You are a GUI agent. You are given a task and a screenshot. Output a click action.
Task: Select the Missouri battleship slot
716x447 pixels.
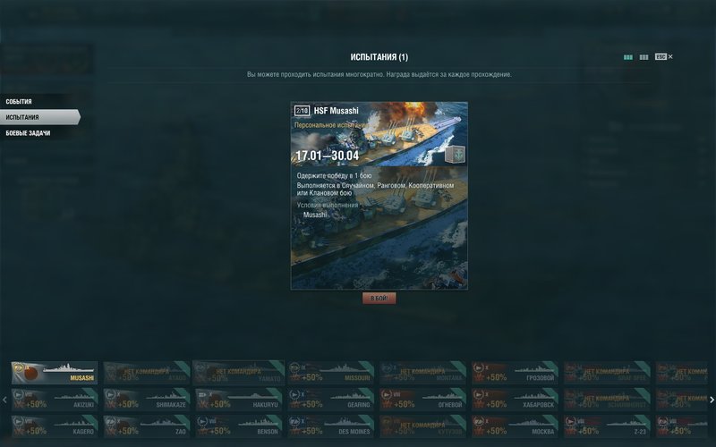point(330,373)
